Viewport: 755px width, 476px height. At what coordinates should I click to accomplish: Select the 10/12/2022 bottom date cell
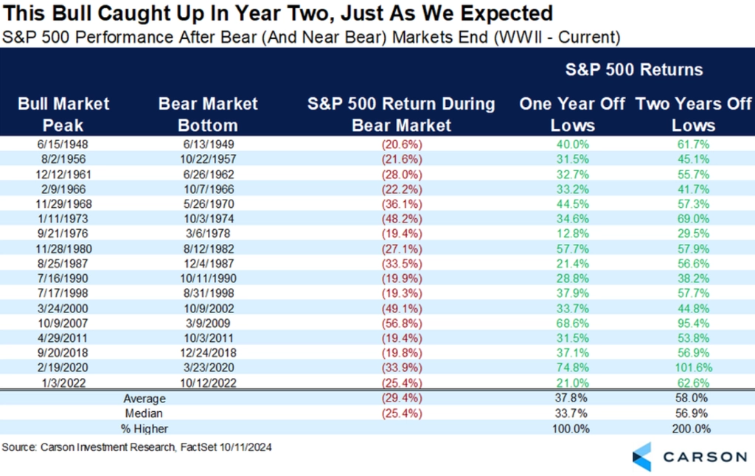208,383
